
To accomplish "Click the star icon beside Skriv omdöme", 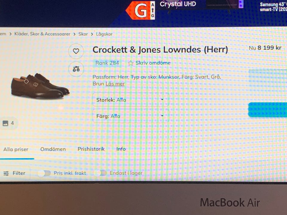I will pos(131,63).
